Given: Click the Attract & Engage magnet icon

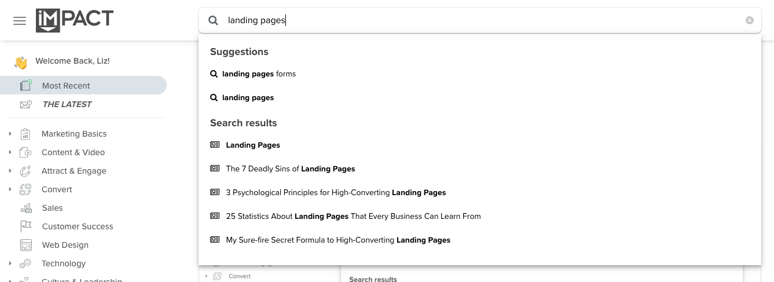Looking at the screenshot, I should (25, 171).
